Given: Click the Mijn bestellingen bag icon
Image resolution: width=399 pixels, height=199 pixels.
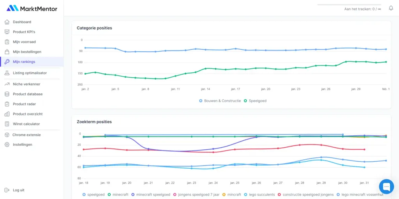Looking at the screenshot, I should 7,52.
